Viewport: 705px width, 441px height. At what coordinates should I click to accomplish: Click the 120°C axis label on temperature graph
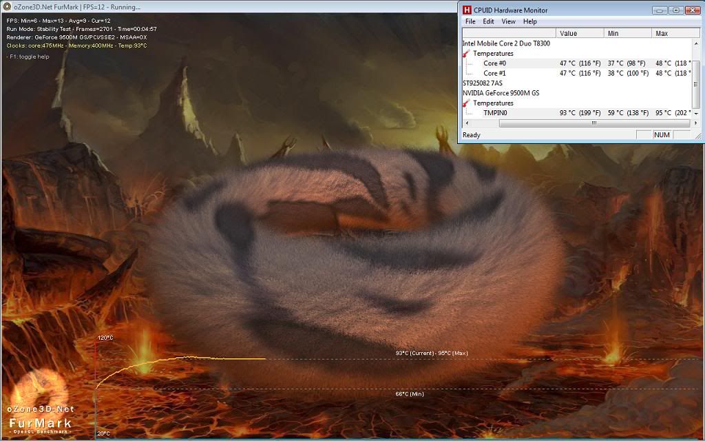(105, 338)
